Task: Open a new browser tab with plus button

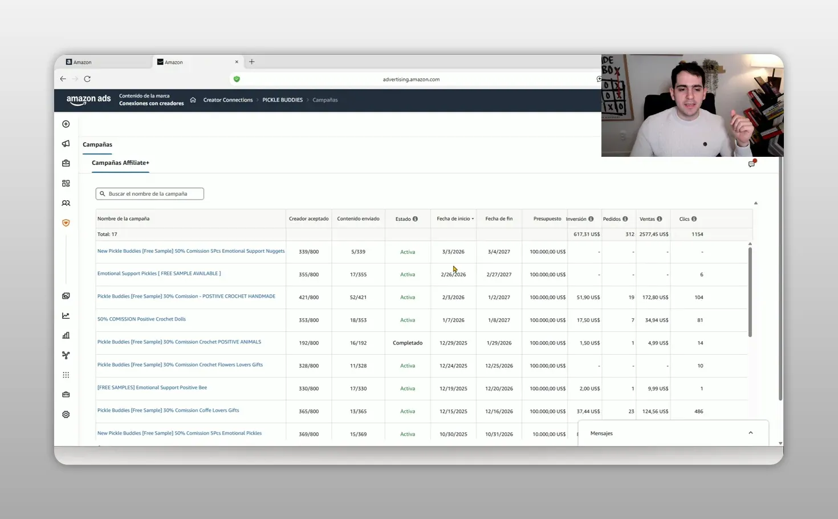Action: tap(252, 62)
